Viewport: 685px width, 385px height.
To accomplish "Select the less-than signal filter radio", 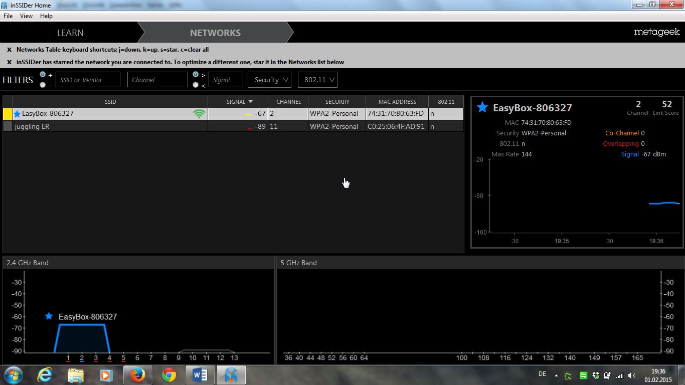I will point(196,85).
